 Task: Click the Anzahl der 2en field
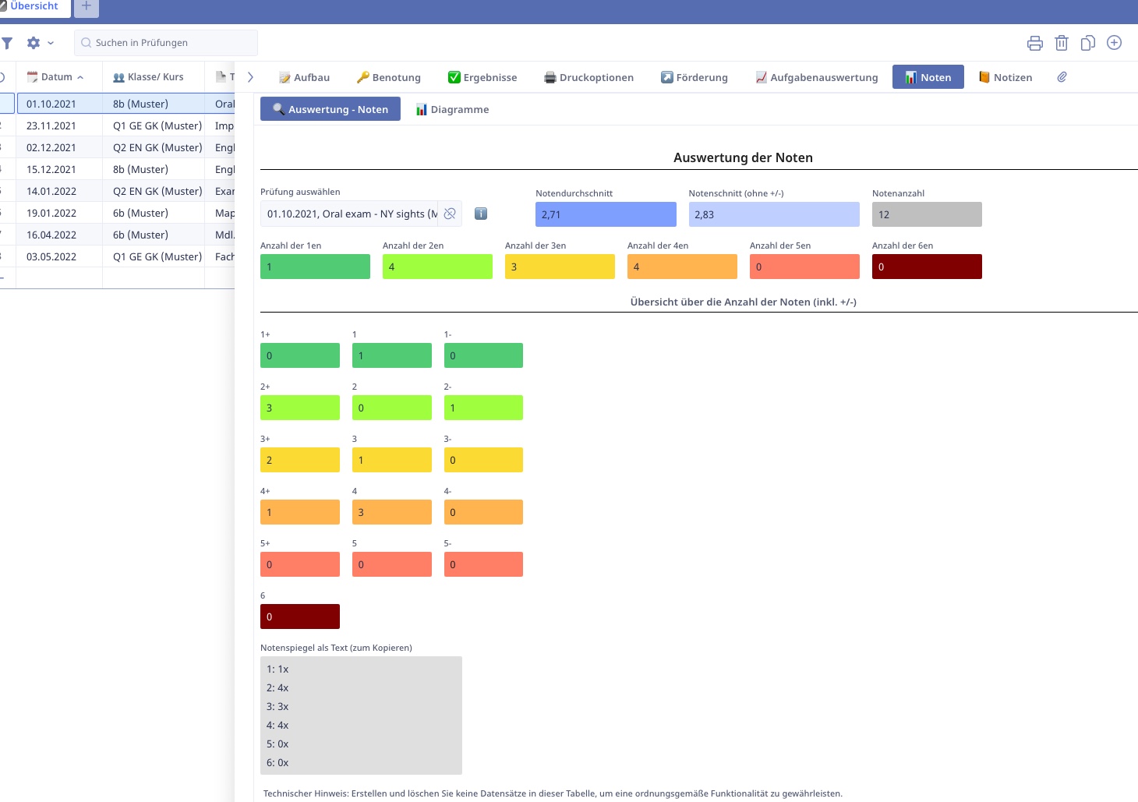click(437, 267)
